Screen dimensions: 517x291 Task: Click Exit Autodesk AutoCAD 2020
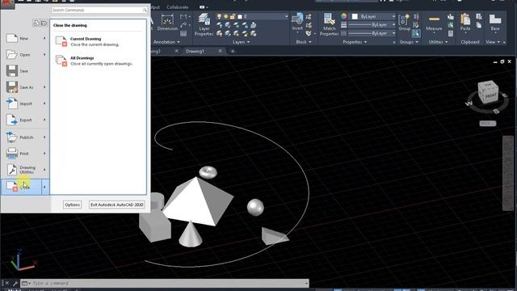pos(116,205)
